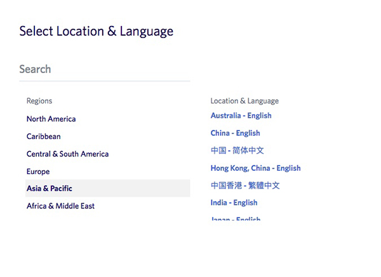Click the Asia & Pacific region
Image resolution: width=381 pixels, height=277 pixels.
tap(50, 189)
